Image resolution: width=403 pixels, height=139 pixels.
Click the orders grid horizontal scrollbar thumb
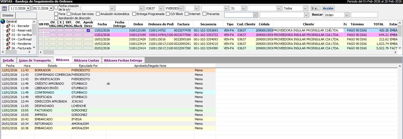click(48, 52)
